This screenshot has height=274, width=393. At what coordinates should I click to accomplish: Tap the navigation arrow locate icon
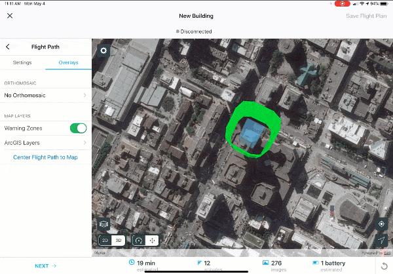pos(382,241)
